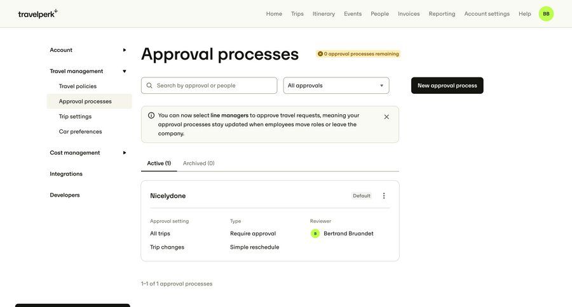
Task: Expand the Cost management section arrow
Action: (125, 153)
